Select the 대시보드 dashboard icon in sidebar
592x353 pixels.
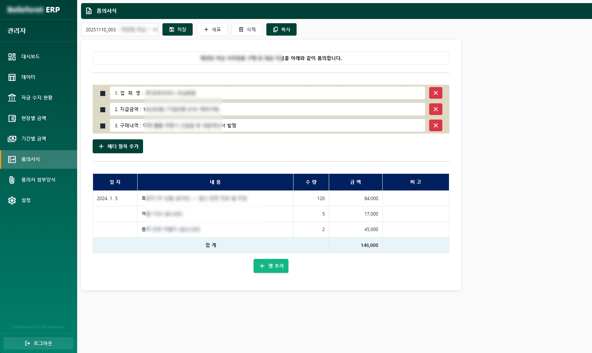pos(12,57)
